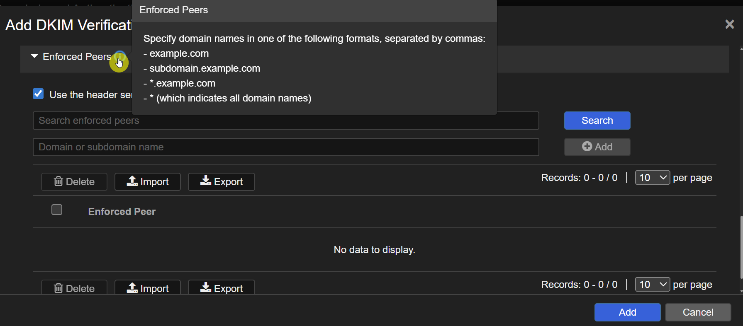Viewport: 743px width, 326px height.
Task: Click the Search enforced peers field
Action: click(x=286, y=121)
